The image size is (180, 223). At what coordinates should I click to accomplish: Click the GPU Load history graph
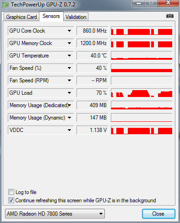[x=142, y=93]
